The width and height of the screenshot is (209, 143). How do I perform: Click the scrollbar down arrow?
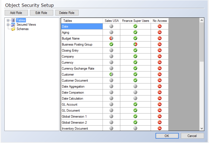click(202, 129)
